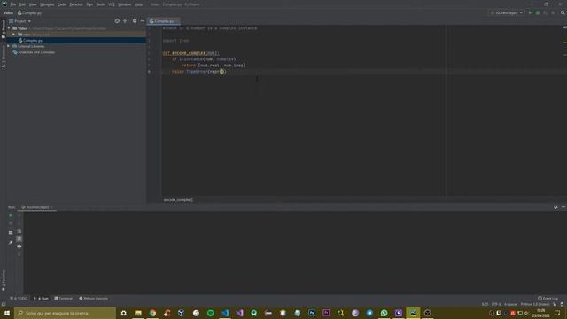Click the rerun icon in Run panel
The width and height of the screenshot is (567, 319).
pos(11,215)
